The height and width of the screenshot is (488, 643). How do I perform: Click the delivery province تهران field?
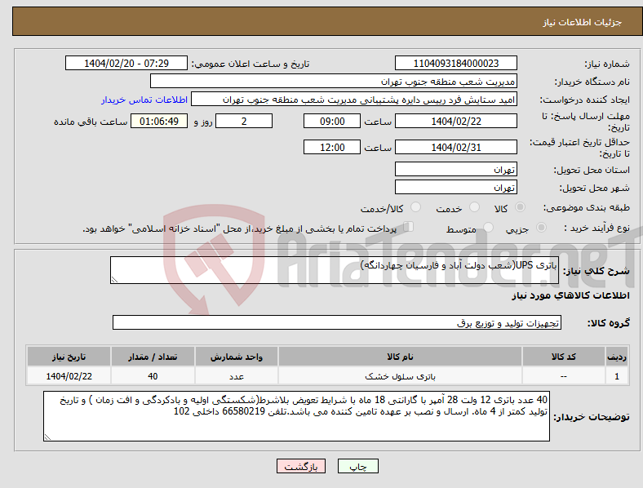click(x=455, y=169)
